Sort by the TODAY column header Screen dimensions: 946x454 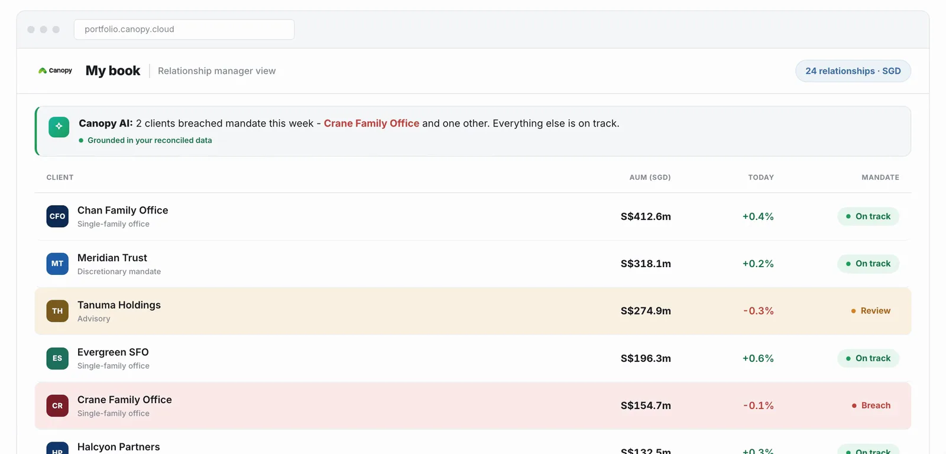tap(761, 177)
